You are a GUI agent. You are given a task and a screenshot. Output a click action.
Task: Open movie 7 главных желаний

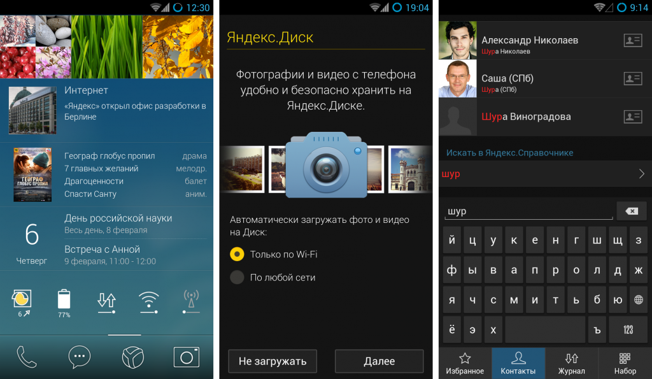(x=101, y=169)
